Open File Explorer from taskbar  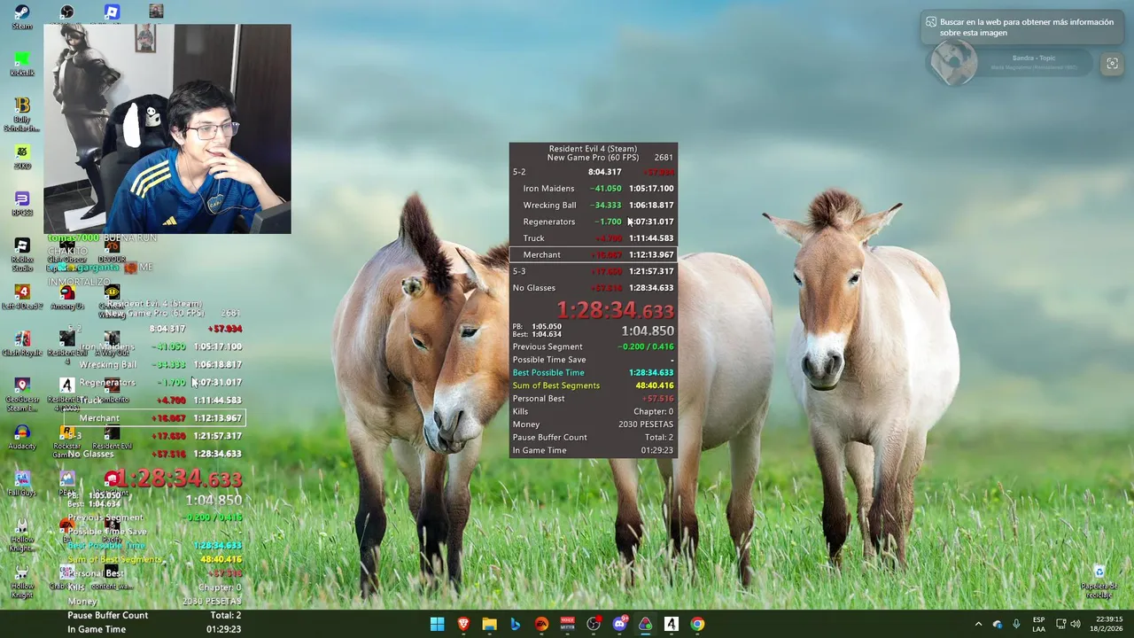489,624
